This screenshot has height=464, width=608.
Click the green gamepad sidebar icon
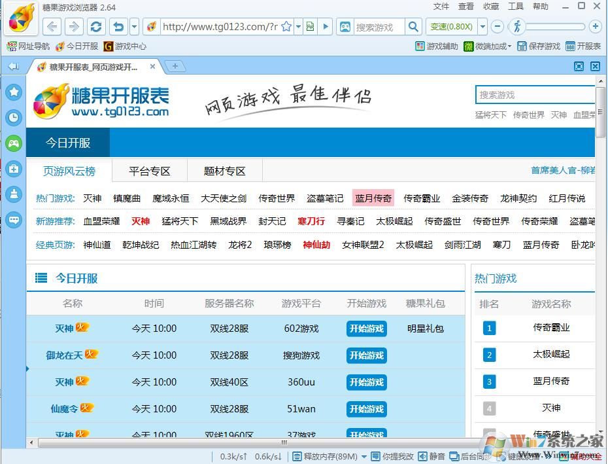(x=14, y=143)
